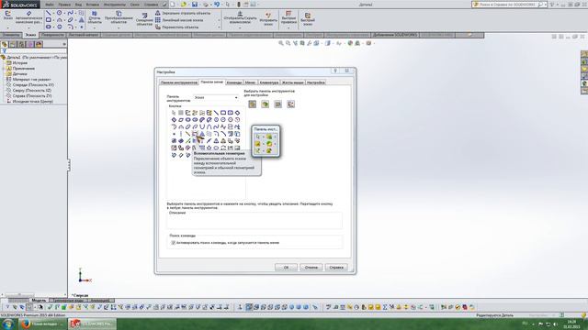Click the diagonal Line icon in the dialog button grid
This screenshot has width=588, height=330.
click(x=216, y=113)
